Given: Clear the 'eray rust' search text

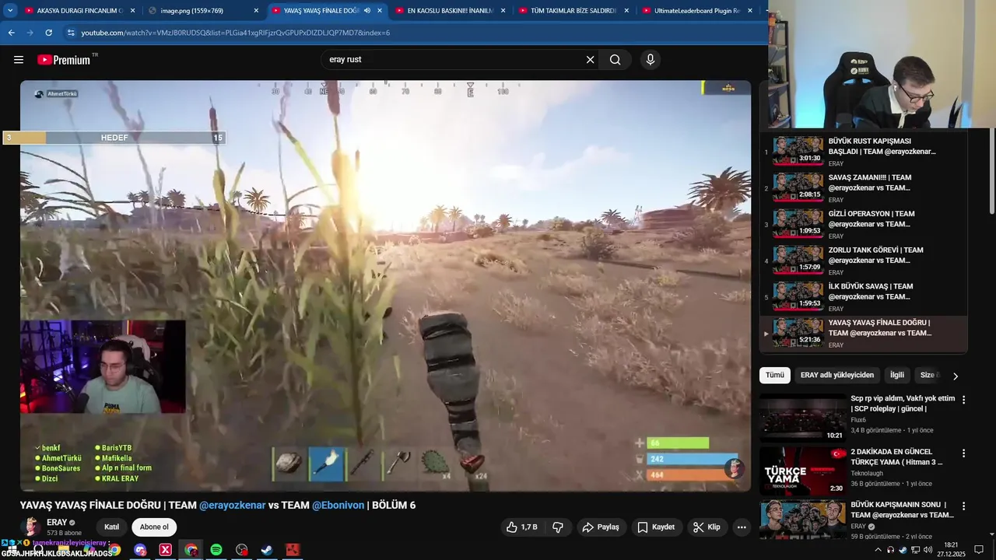Looking at the screenshot, I should pyautogui.click(x=590, y=60).
